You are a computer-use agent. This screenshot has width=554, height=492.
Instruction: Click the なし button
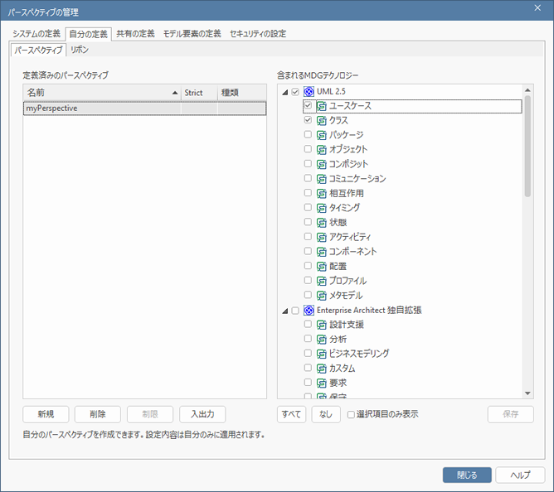(x=326, y=414)
